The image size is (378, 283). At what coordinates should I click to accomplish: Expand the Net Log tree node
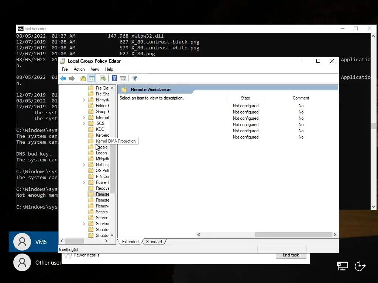click(84, 165)
